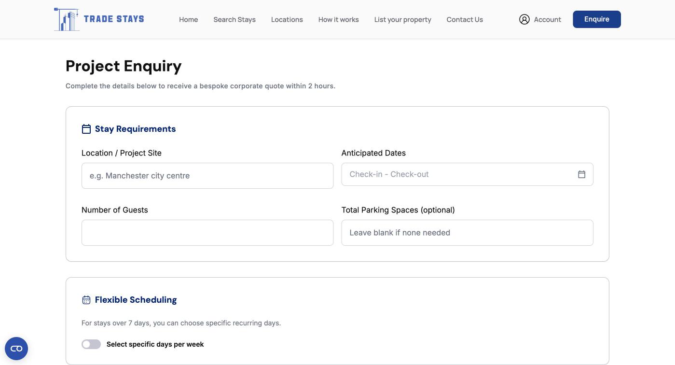Open the Locations menu item

click(x=287, y=19)
